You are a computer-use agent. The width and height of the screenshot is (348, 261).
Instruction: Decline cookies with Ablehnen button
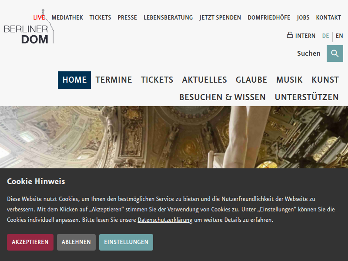point(76,242)
